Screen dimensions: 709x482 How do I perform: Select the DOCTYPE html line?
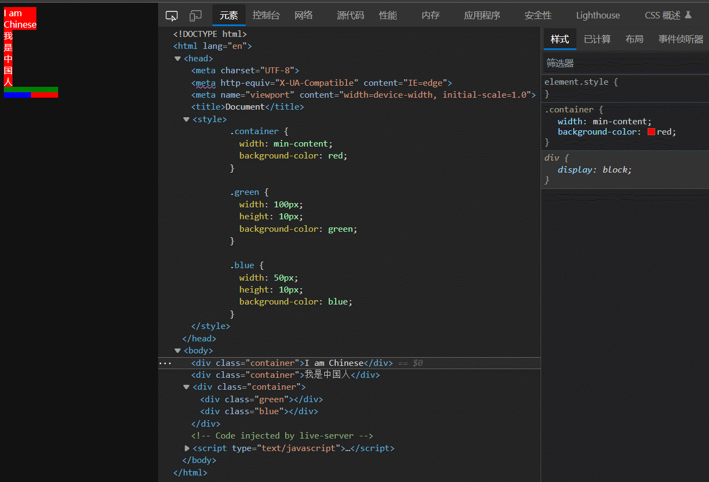tap(210, 34)
